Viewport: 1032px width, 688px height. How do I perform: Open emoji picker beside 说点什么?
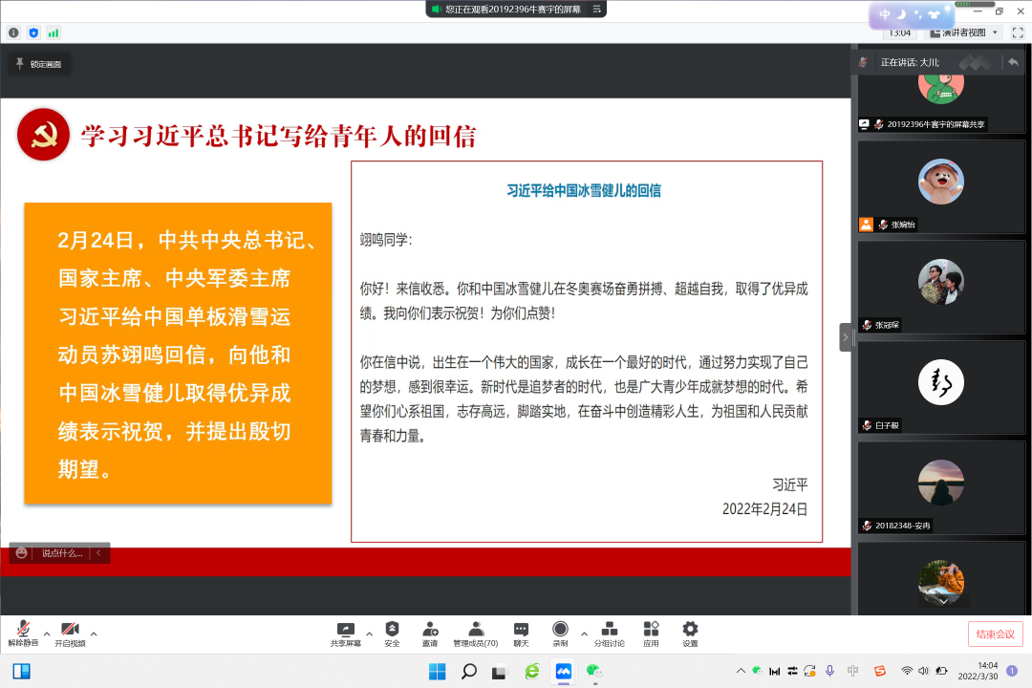[22, 553]
